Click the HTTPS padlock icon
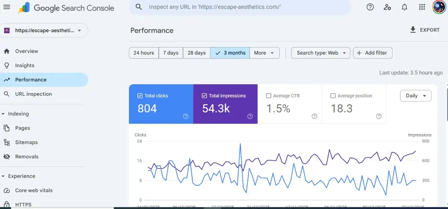This screenshot has height=209, width=448. coord(7,205)
